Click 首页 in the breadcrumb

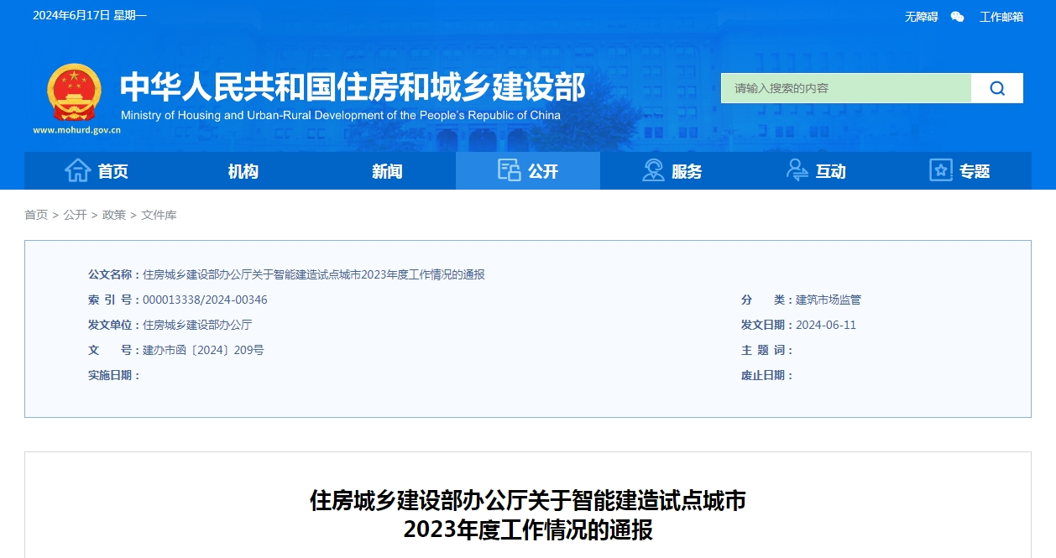[x=36, y=215]
